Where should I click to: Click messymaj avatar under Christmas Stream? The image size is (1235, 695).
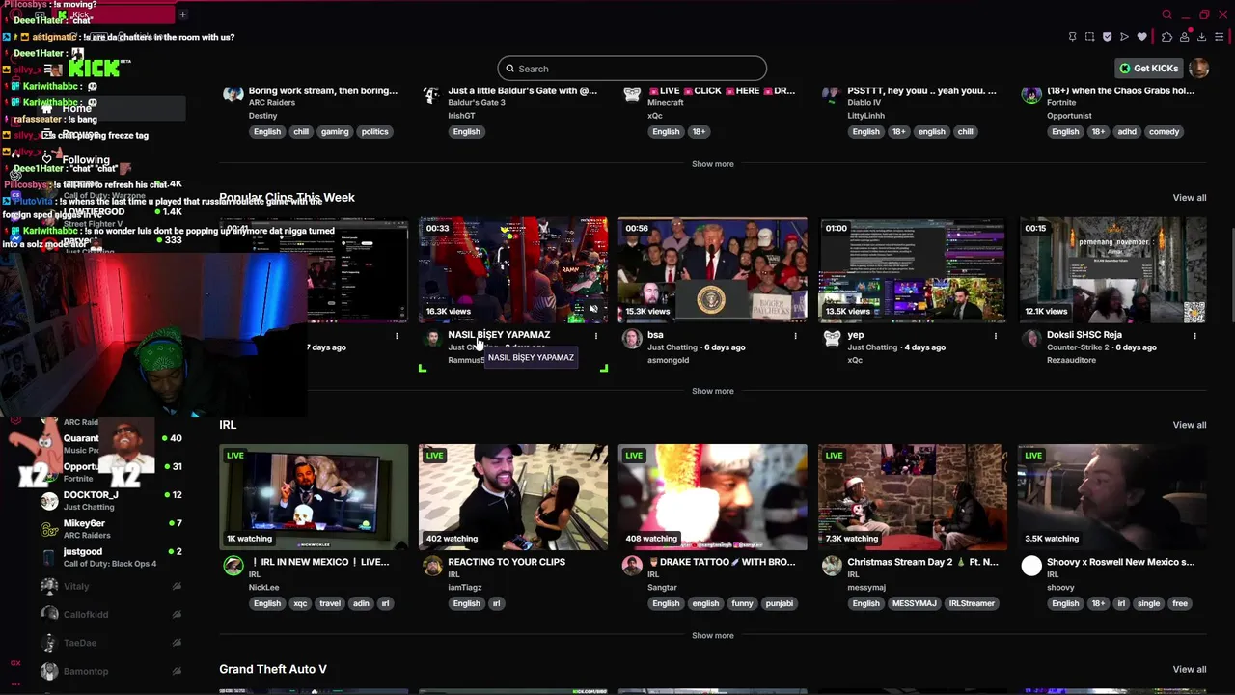click(832, 566)
